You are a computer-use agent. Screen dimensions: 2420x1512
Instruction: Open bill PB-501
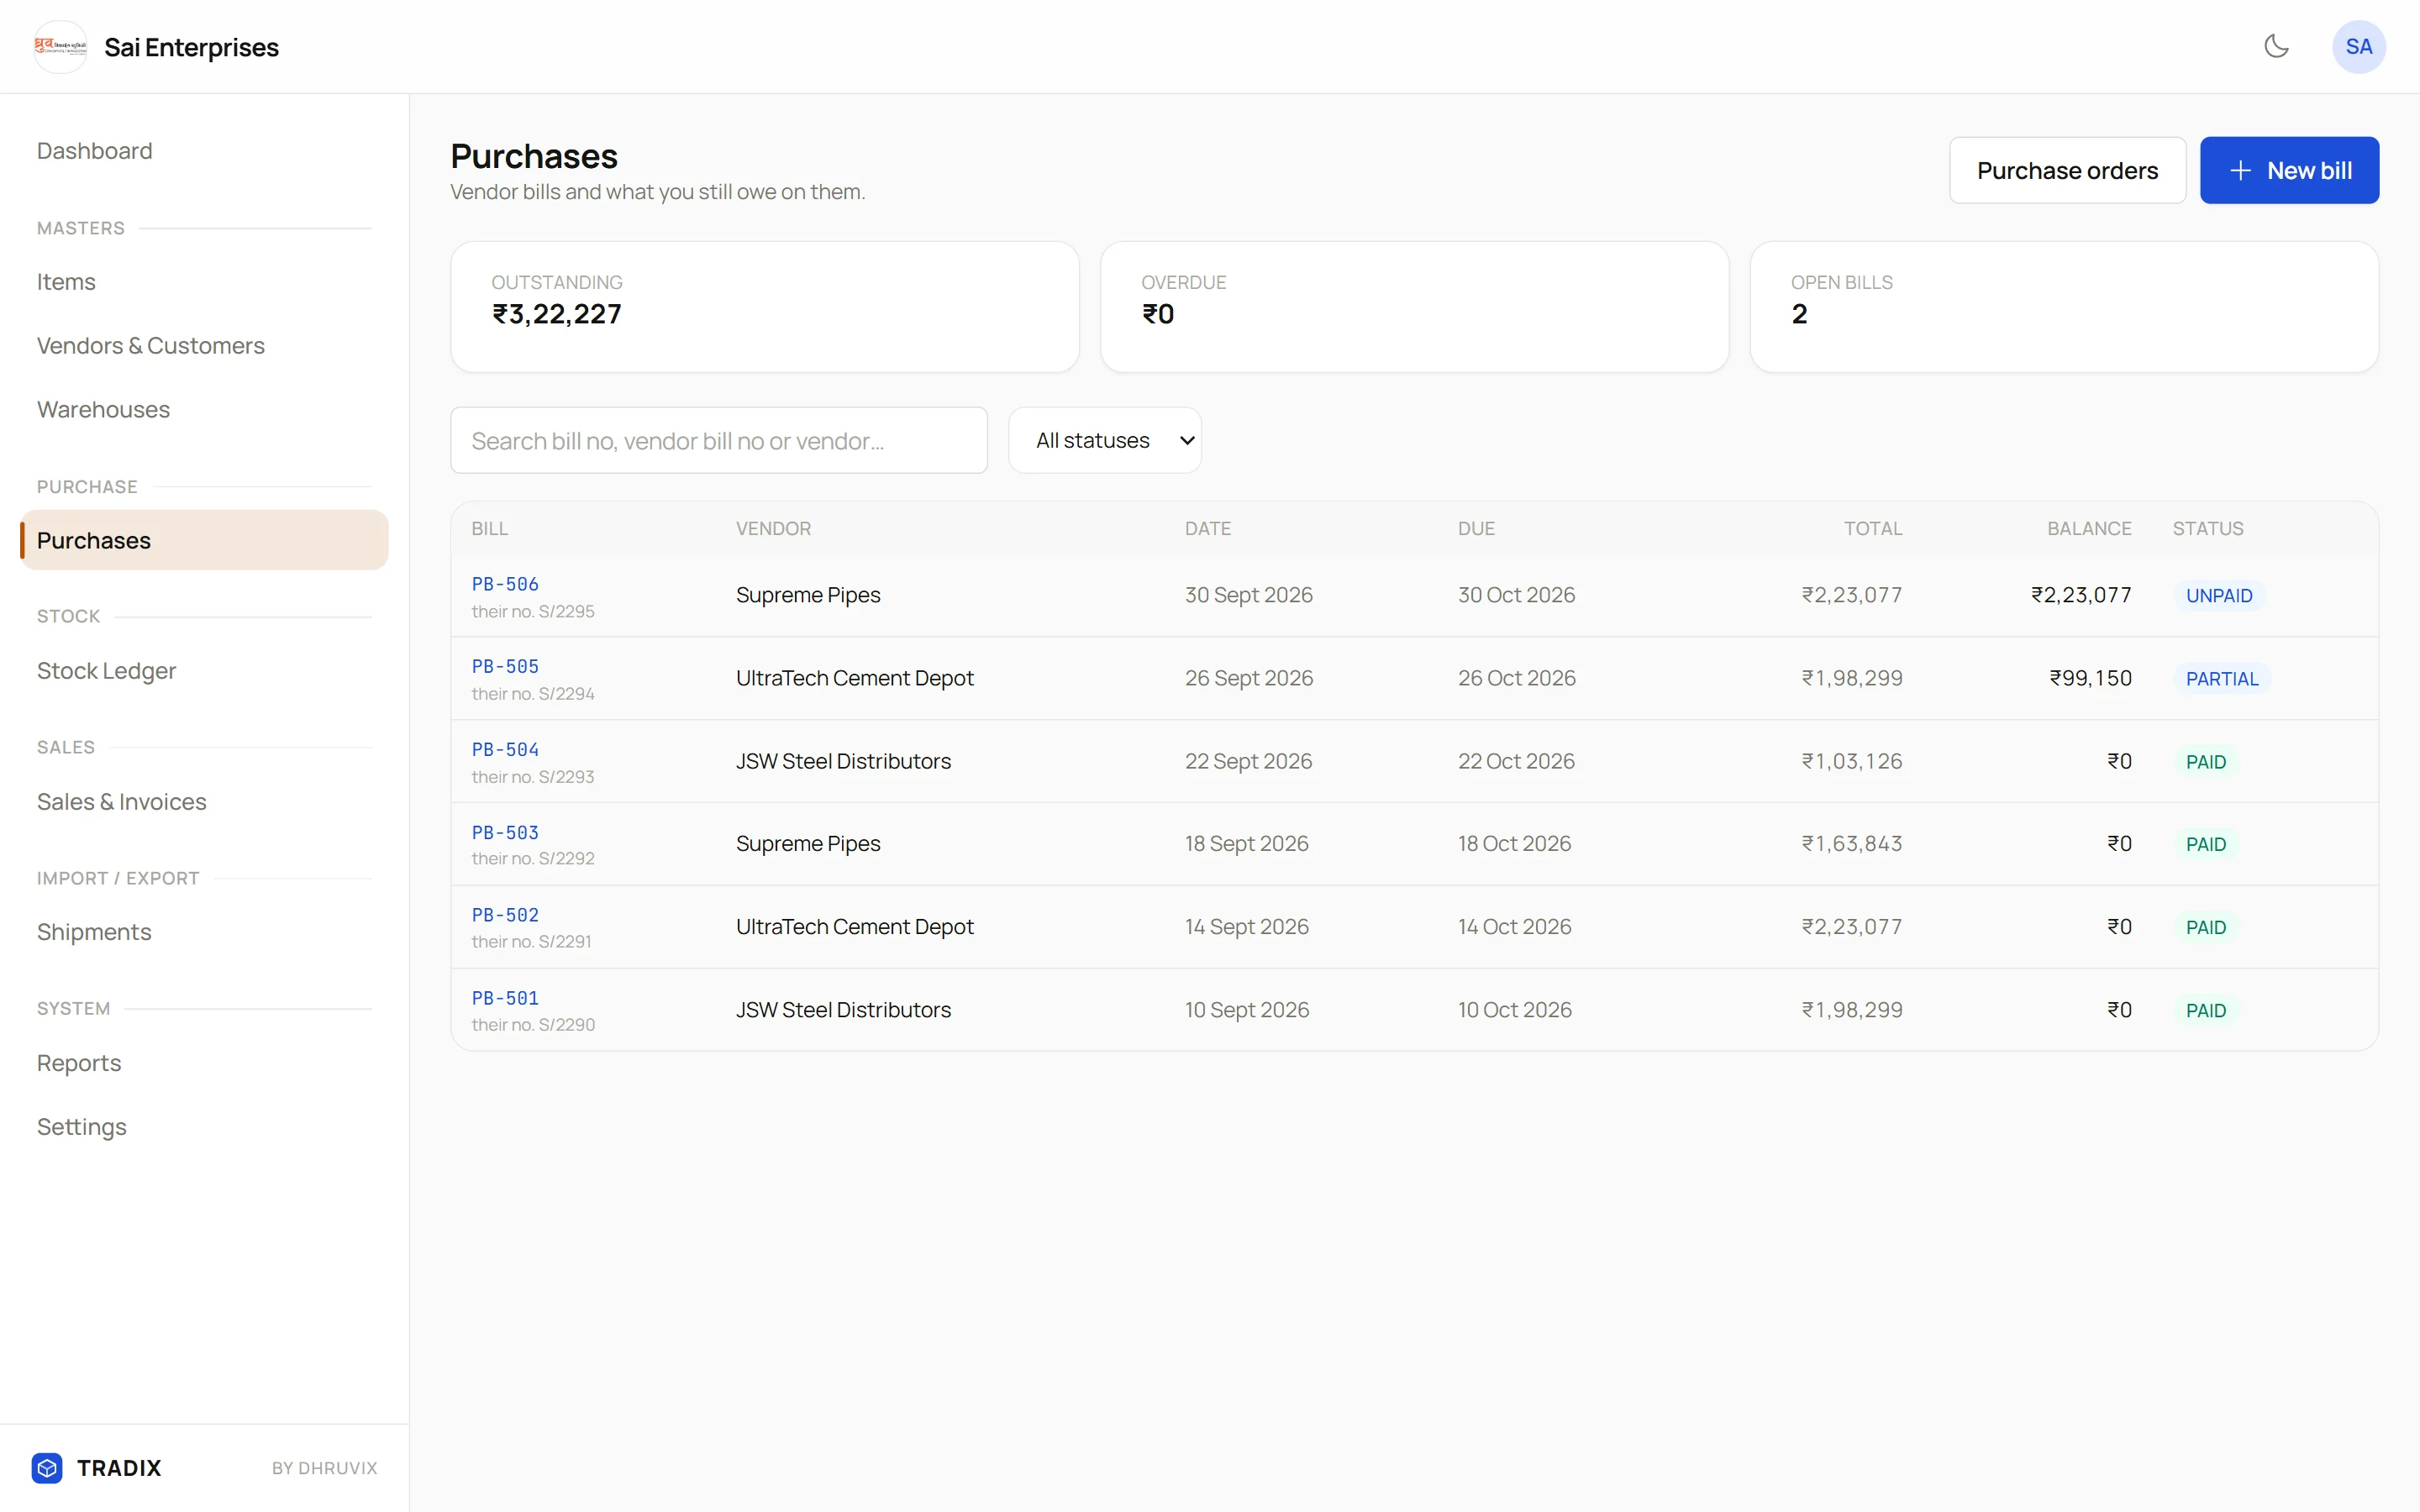pos(505,998)
